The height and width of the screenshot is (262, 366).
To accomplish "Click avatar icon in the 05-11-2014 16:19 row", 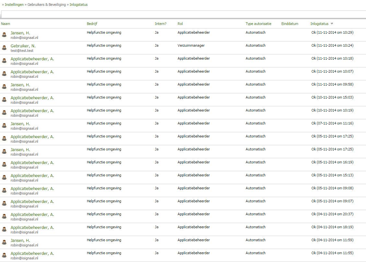I will tap(4, 164).
